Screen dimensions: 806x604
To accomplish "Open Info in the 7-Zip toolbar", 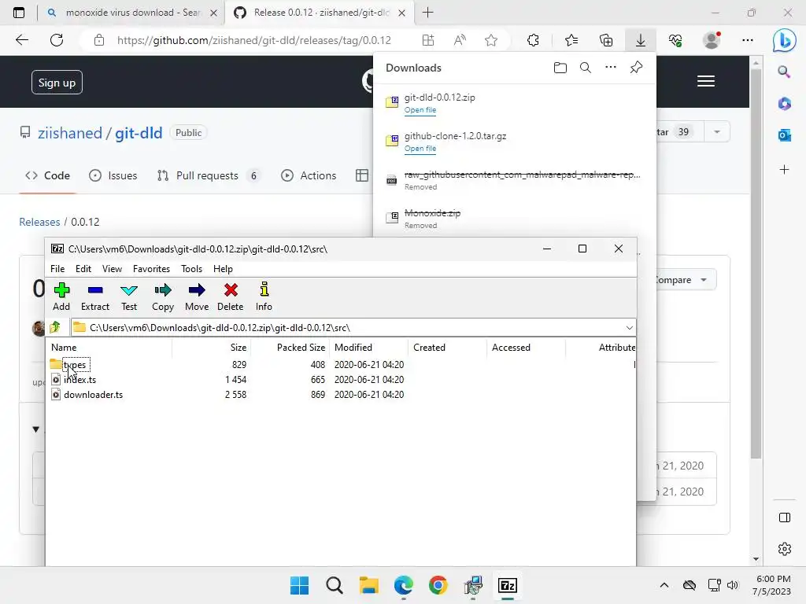I will click(x=264, y=289).
